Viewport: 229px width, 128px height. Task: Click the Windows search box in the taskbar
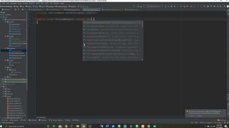pos(25,126)
